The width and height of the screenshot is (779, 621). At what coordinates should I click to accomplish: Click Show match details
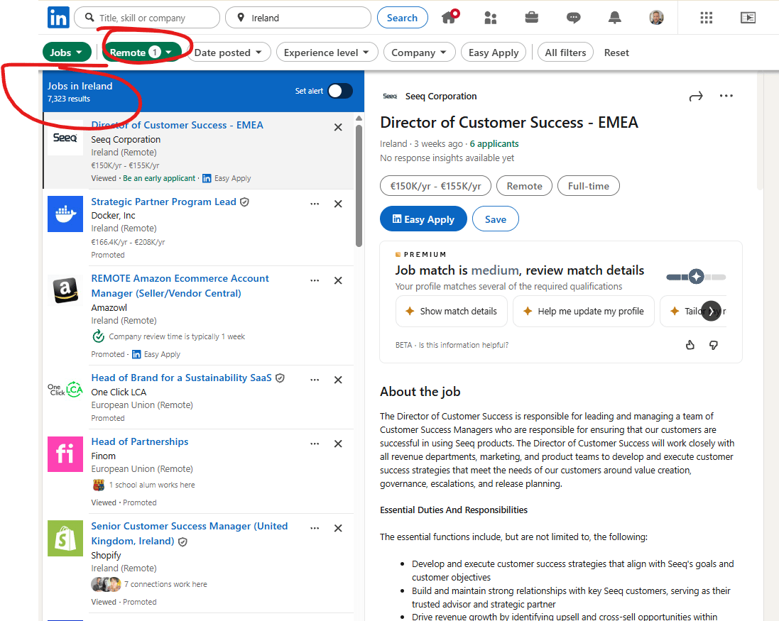[x=451, y=312]
